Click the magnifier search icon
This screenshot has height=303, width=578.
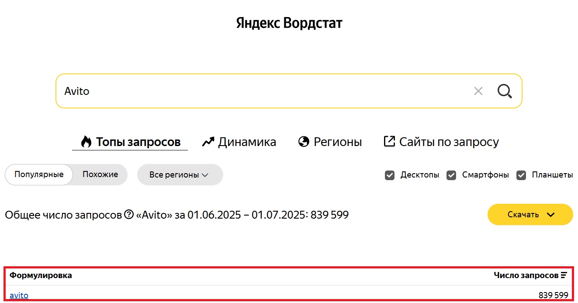[x=505, y=91]
